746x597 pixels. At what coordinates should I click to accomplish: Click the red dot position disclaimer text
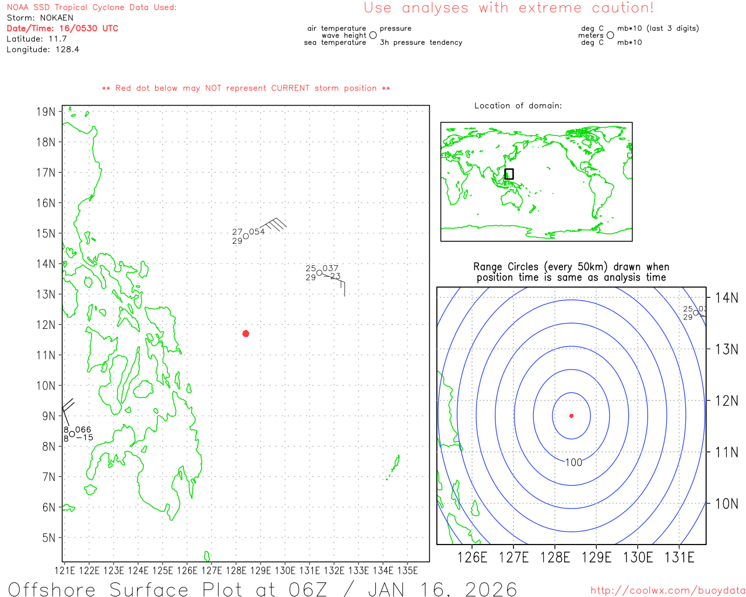tap(246, 88)
